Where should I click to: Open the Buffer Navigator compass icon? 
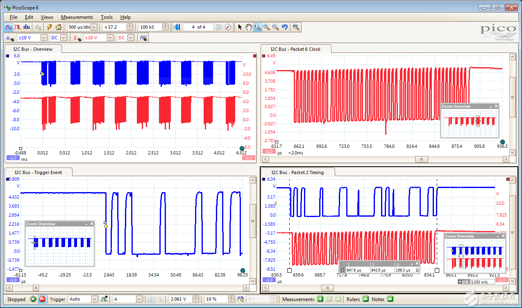pyautogui.click(x=228, y=27)
